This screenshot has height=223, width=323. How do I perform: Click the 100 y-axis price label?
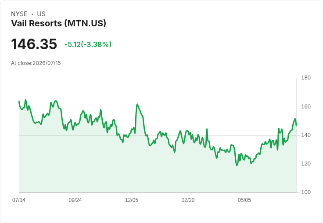coord(306,192)
